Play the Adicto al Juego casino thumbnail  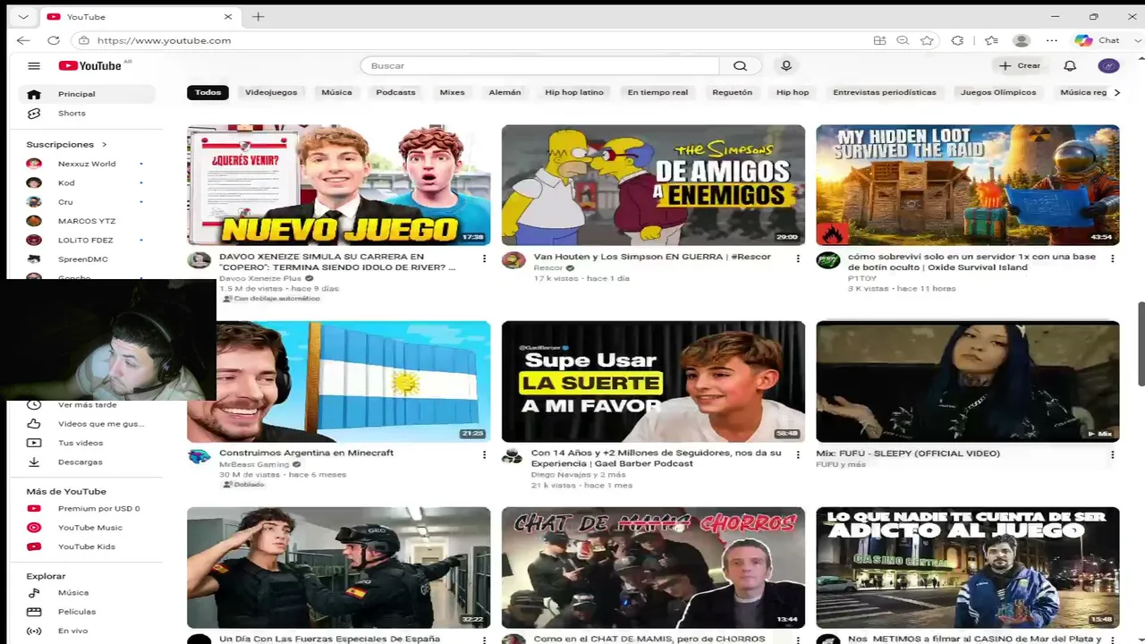pos(968,567)
